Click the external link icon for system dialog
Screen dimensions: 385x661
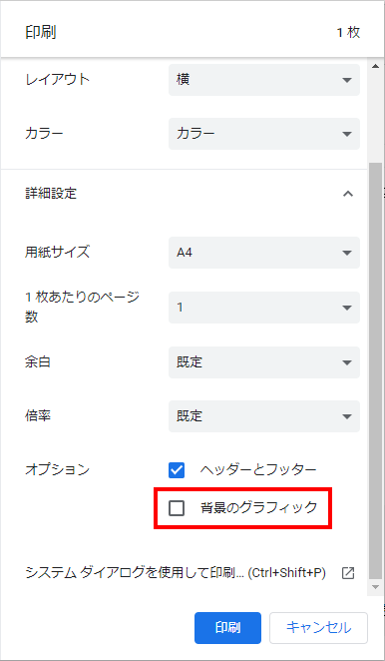point(348,573)
